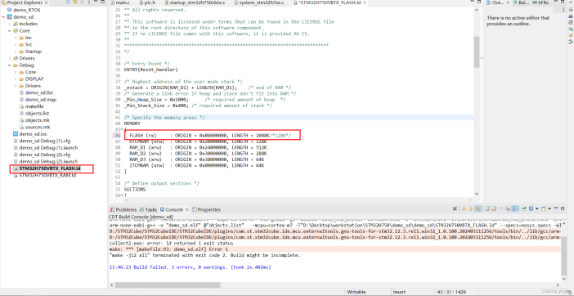
Task: Click Outline view menu dots icon
Action: pyautogui.click(x=563, y=10)
